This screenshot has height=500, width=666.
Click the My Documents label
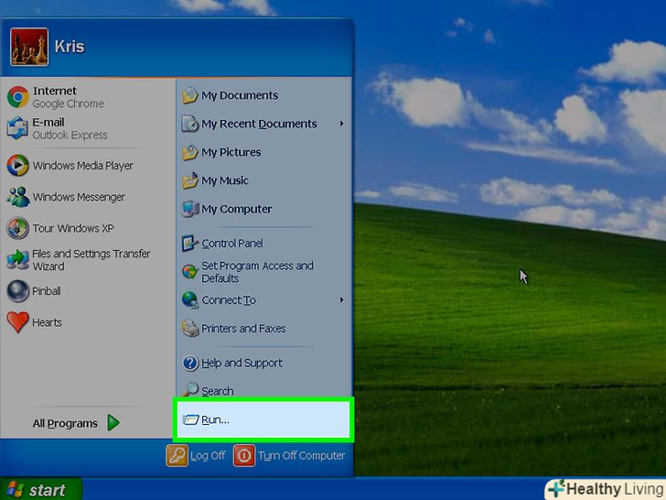click(240, 95)
